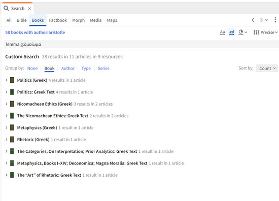
Task: Click the Politics: Greek Text cover icon
Action: tap(12, 92)
